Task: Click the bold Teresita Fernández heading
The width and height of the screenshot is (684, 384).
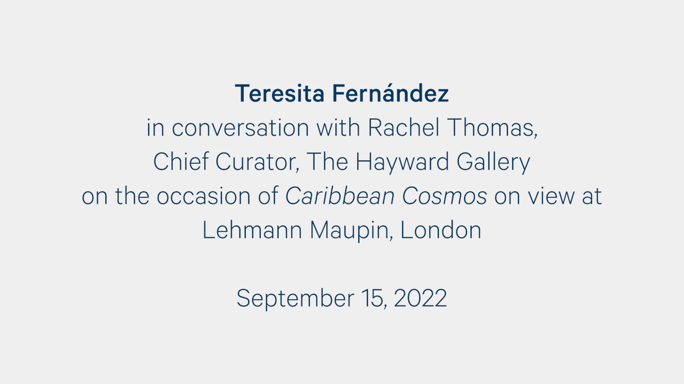Action: tap(342, 93)
